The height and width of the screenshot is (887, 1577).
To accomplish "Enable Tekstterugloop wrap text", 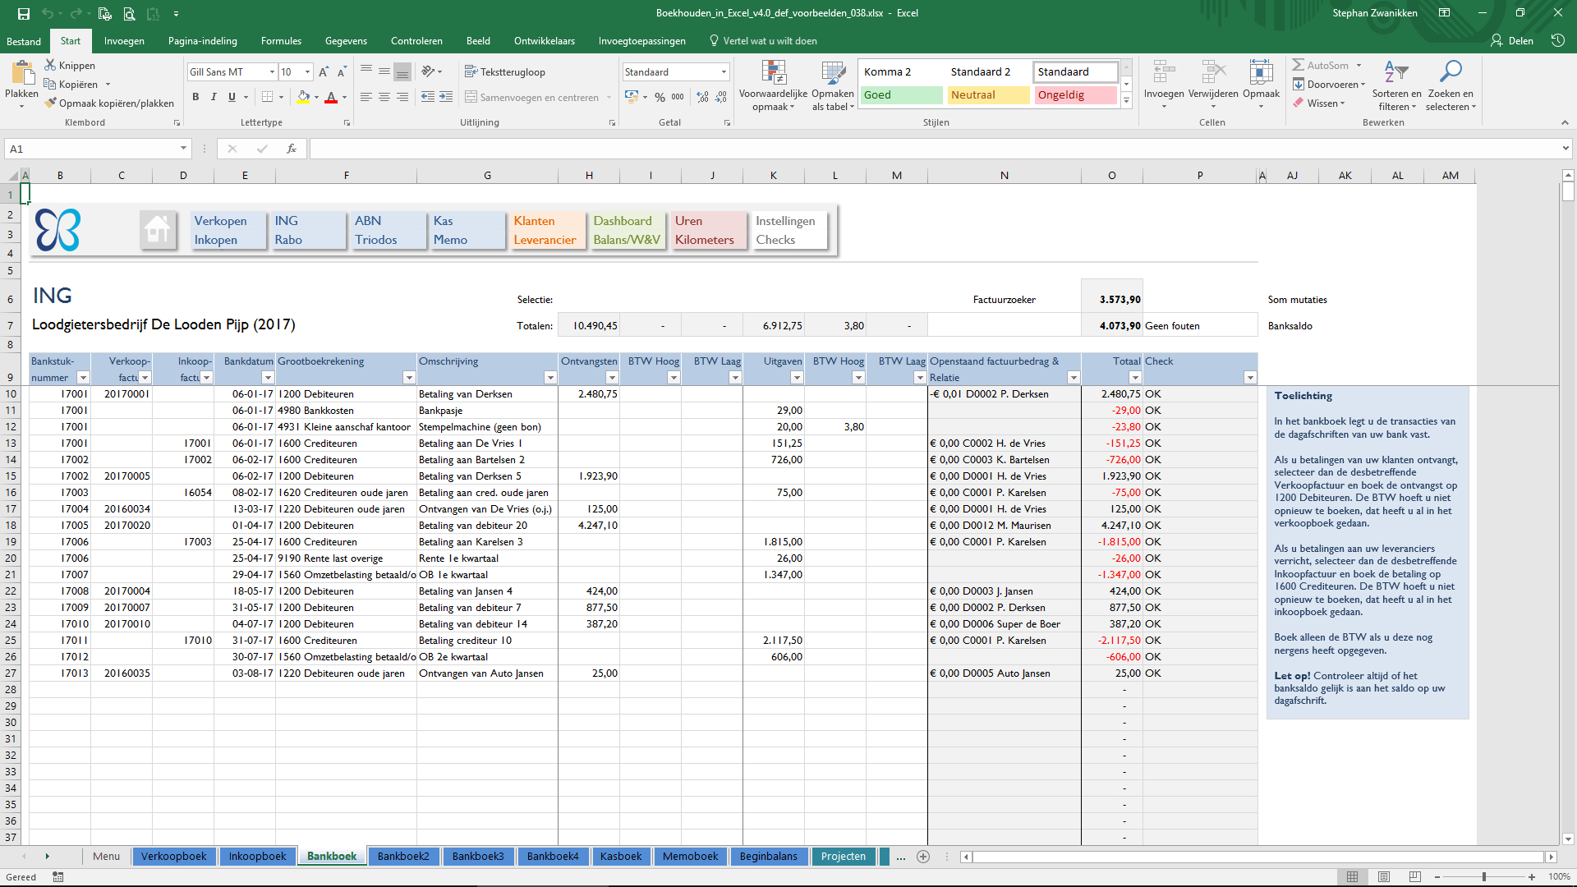I will tap(504, 71).
